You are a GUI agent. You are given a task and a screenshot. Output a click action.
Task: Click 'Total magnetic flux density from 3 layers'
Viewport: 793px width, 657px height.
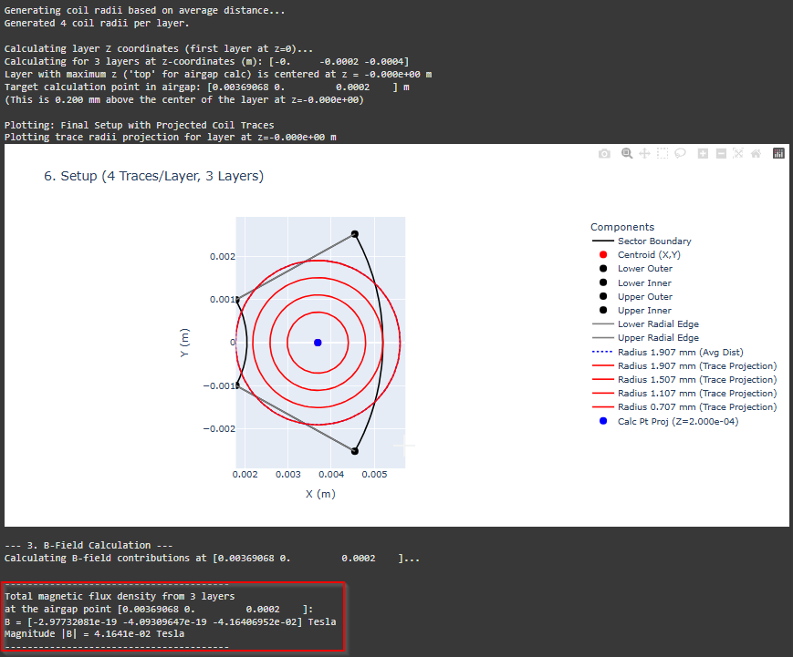(120, 596)
